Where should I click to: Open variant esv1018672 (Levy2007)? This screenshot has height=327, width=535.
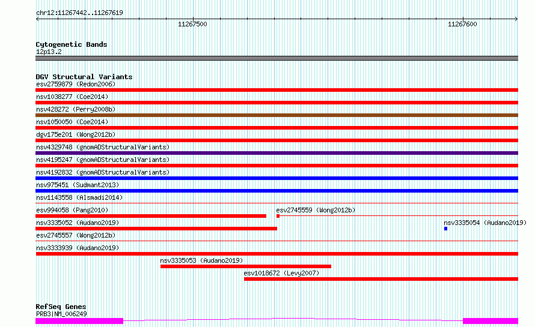coord(281,273)
